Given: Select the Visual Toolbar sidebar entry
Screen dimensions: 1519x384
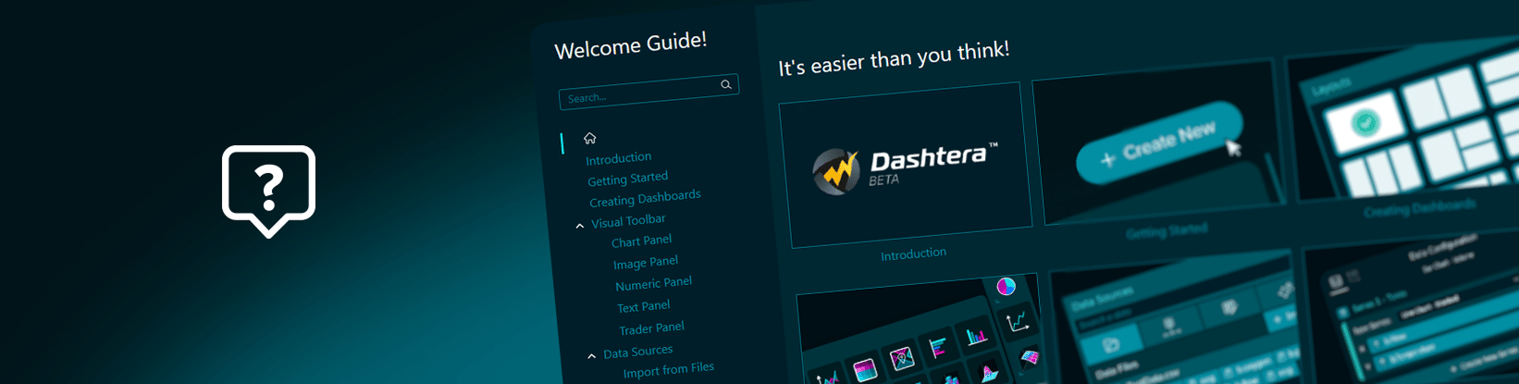Looking at the screenshot, I should pos(628,220).
